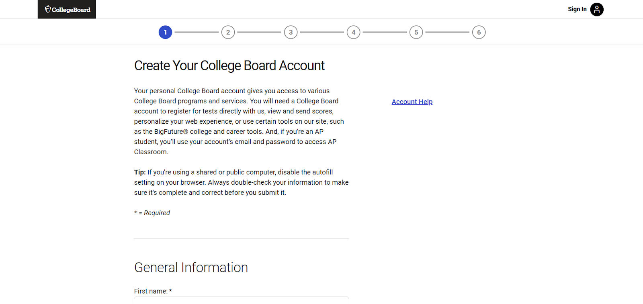The height and width of the screenshot is (304, 643).
Task: Select step 1 in progress indicator
Action: tap(165, 32)
